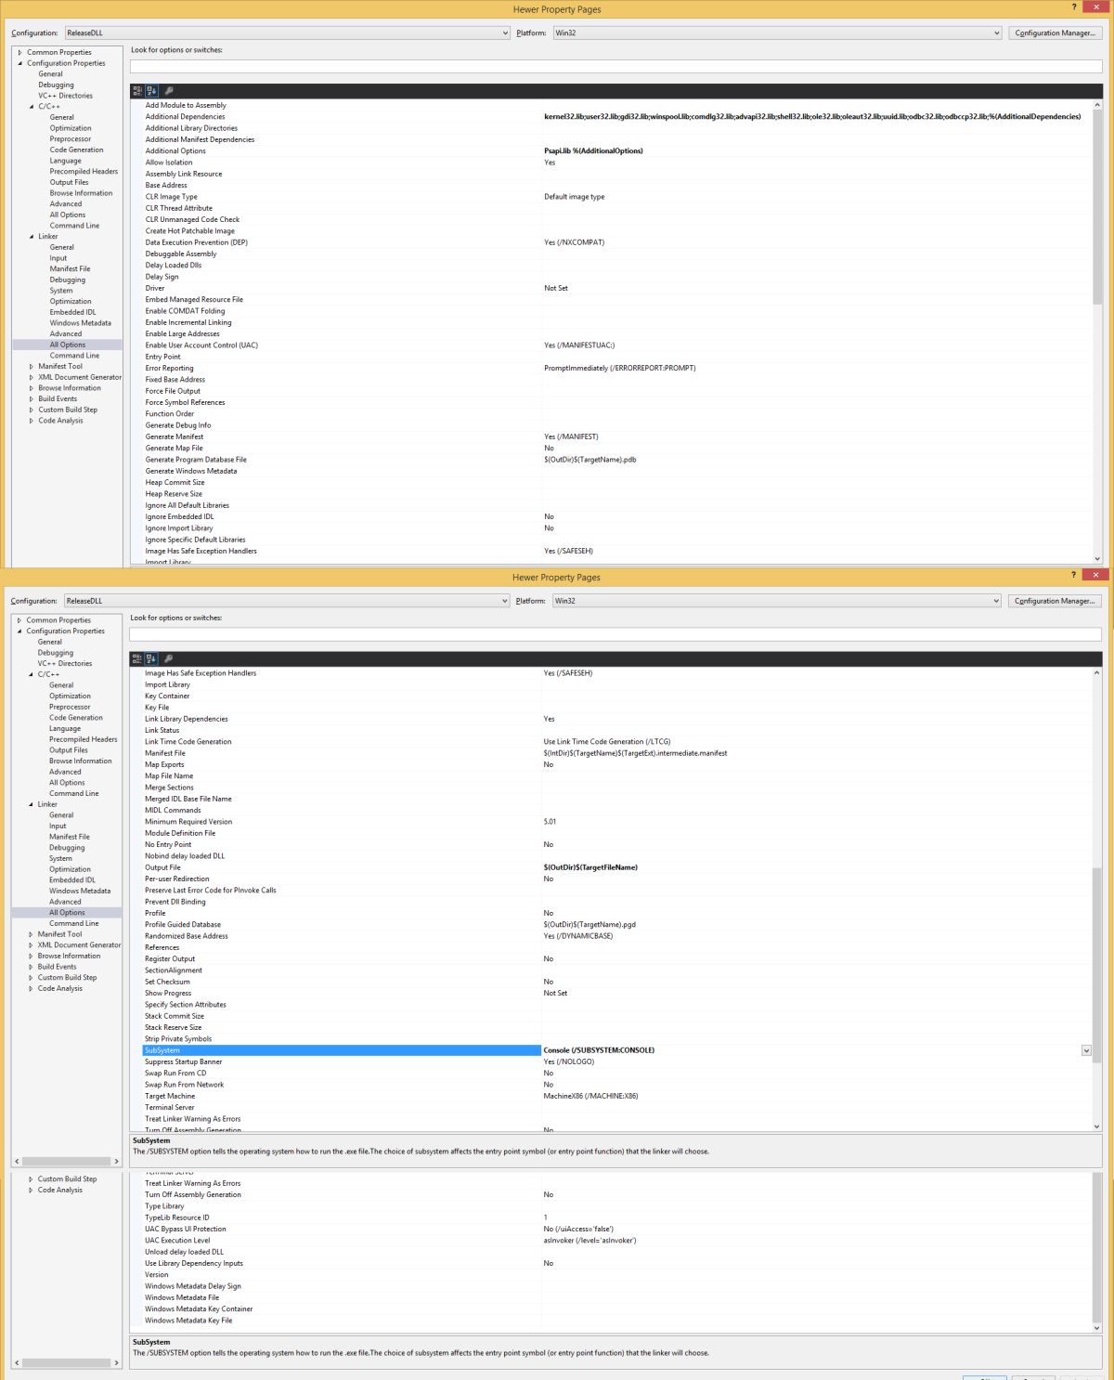The image size is (1114, 1380).
Task: Click Error Reporting PromptImmediately value
Action: click(619, 369)
